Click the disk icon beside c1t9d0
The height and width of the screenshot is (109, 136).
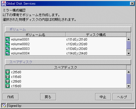tap(8, 86)
